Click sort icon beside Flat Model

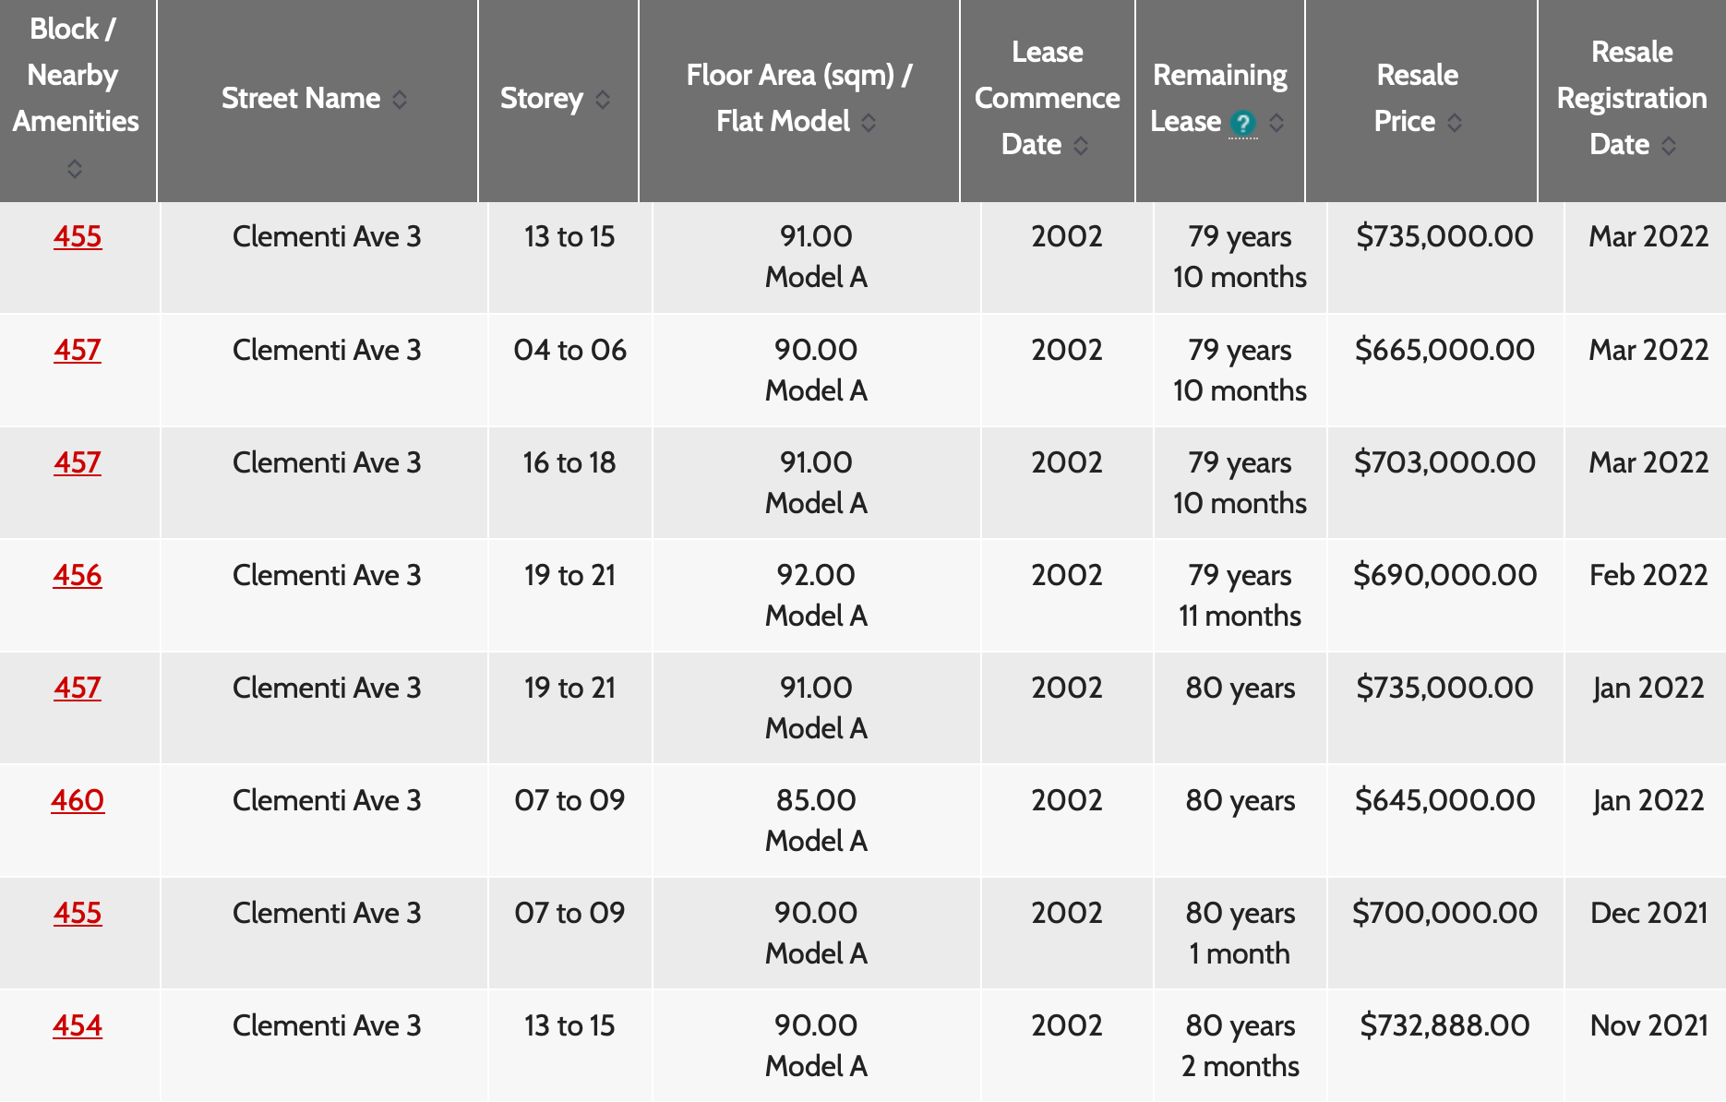[869, 123]
